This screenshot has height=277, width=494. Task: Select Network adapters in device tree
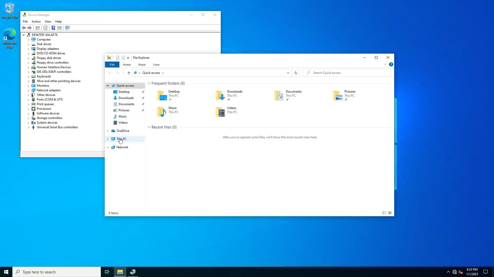tap(49, 90)
